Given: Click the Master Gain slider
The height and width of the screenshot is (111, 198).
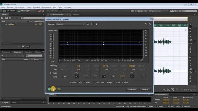Looking at the screenshot, I should 53,46.
